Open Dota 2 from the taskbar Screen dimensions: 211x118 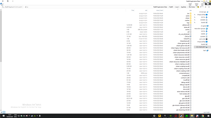coord(176,116)
